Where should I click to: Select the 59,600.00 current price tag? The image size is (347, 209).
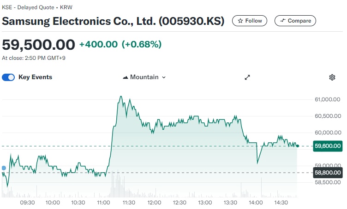[328, 146]
